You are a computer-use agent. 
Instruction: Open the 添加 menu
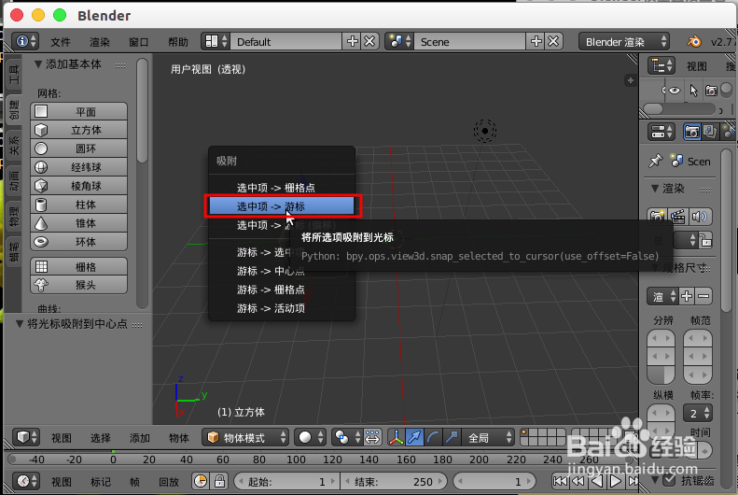pos(139,438)
